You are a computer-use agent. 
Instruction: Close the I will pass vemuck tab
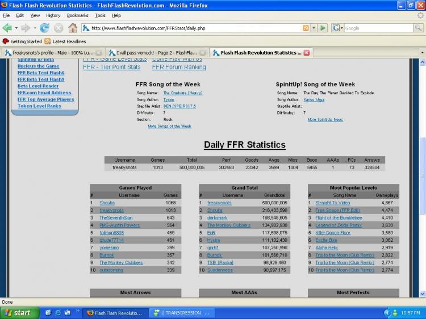point(203,53)
